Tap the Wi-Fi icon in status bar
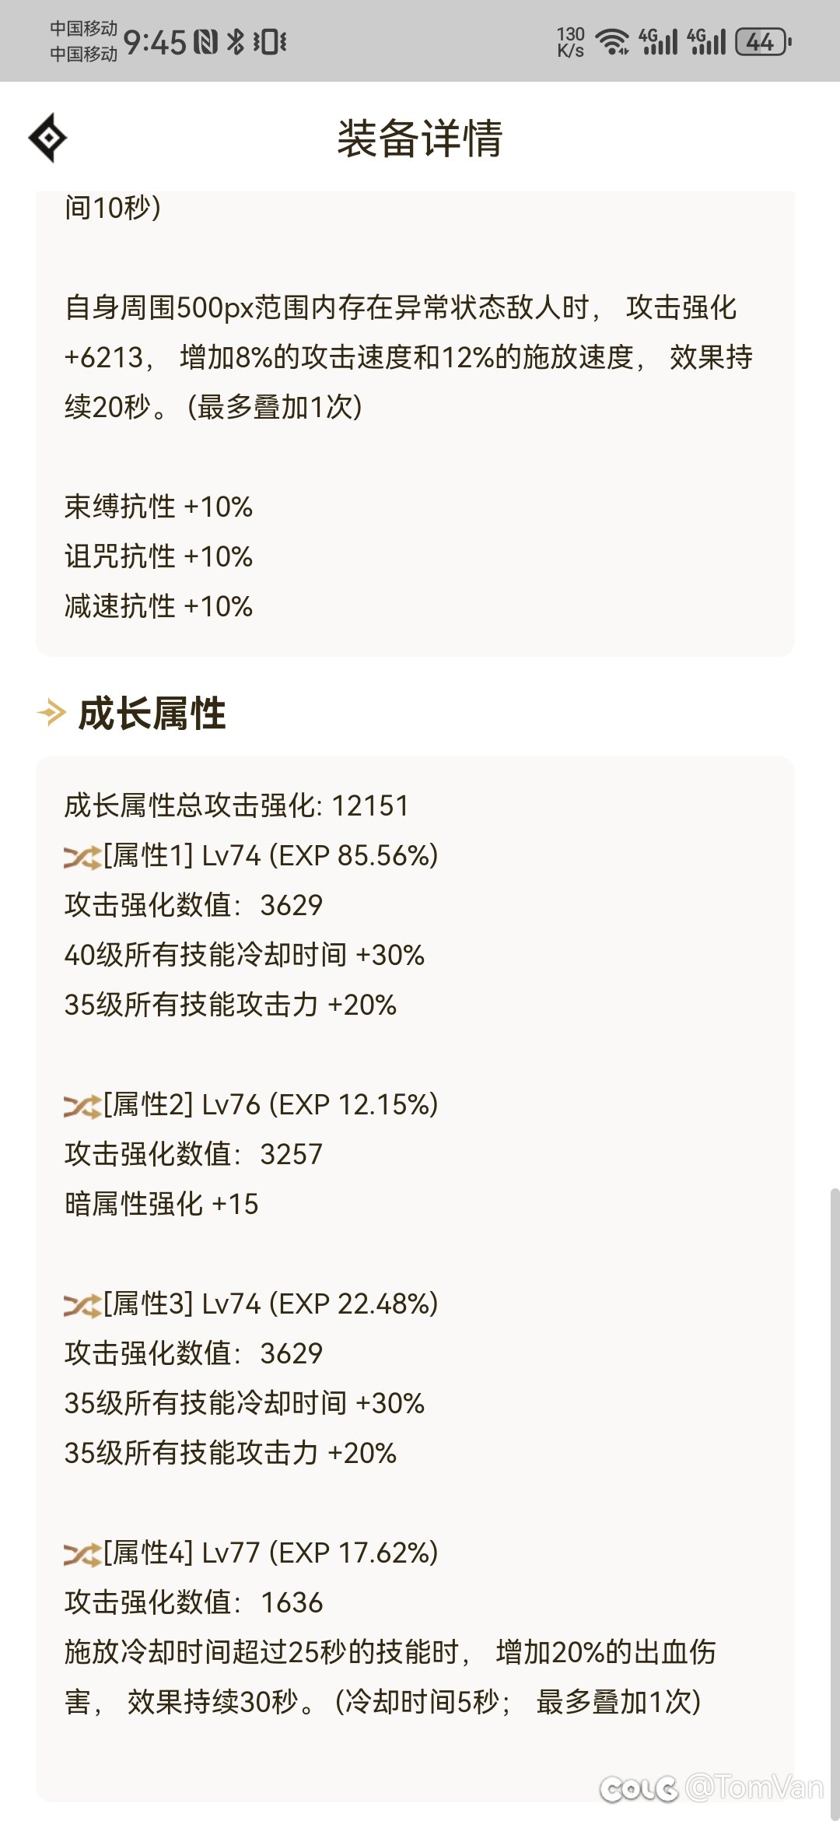 (612, 41)
